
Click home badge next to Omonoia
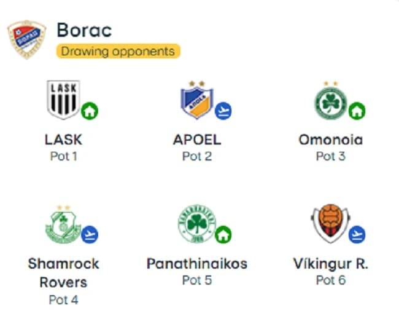357,111
